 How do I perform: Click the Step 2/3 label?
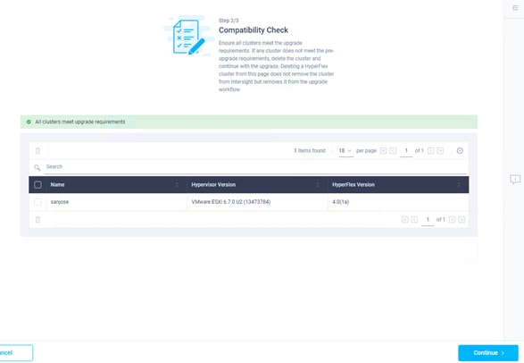pyautogui.click(x=229, y=21)
